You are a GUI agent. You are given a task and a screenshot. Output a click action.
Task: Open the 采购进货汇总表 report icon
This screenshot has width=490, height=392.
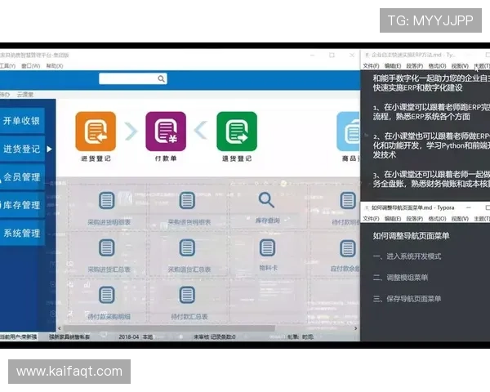106,247
